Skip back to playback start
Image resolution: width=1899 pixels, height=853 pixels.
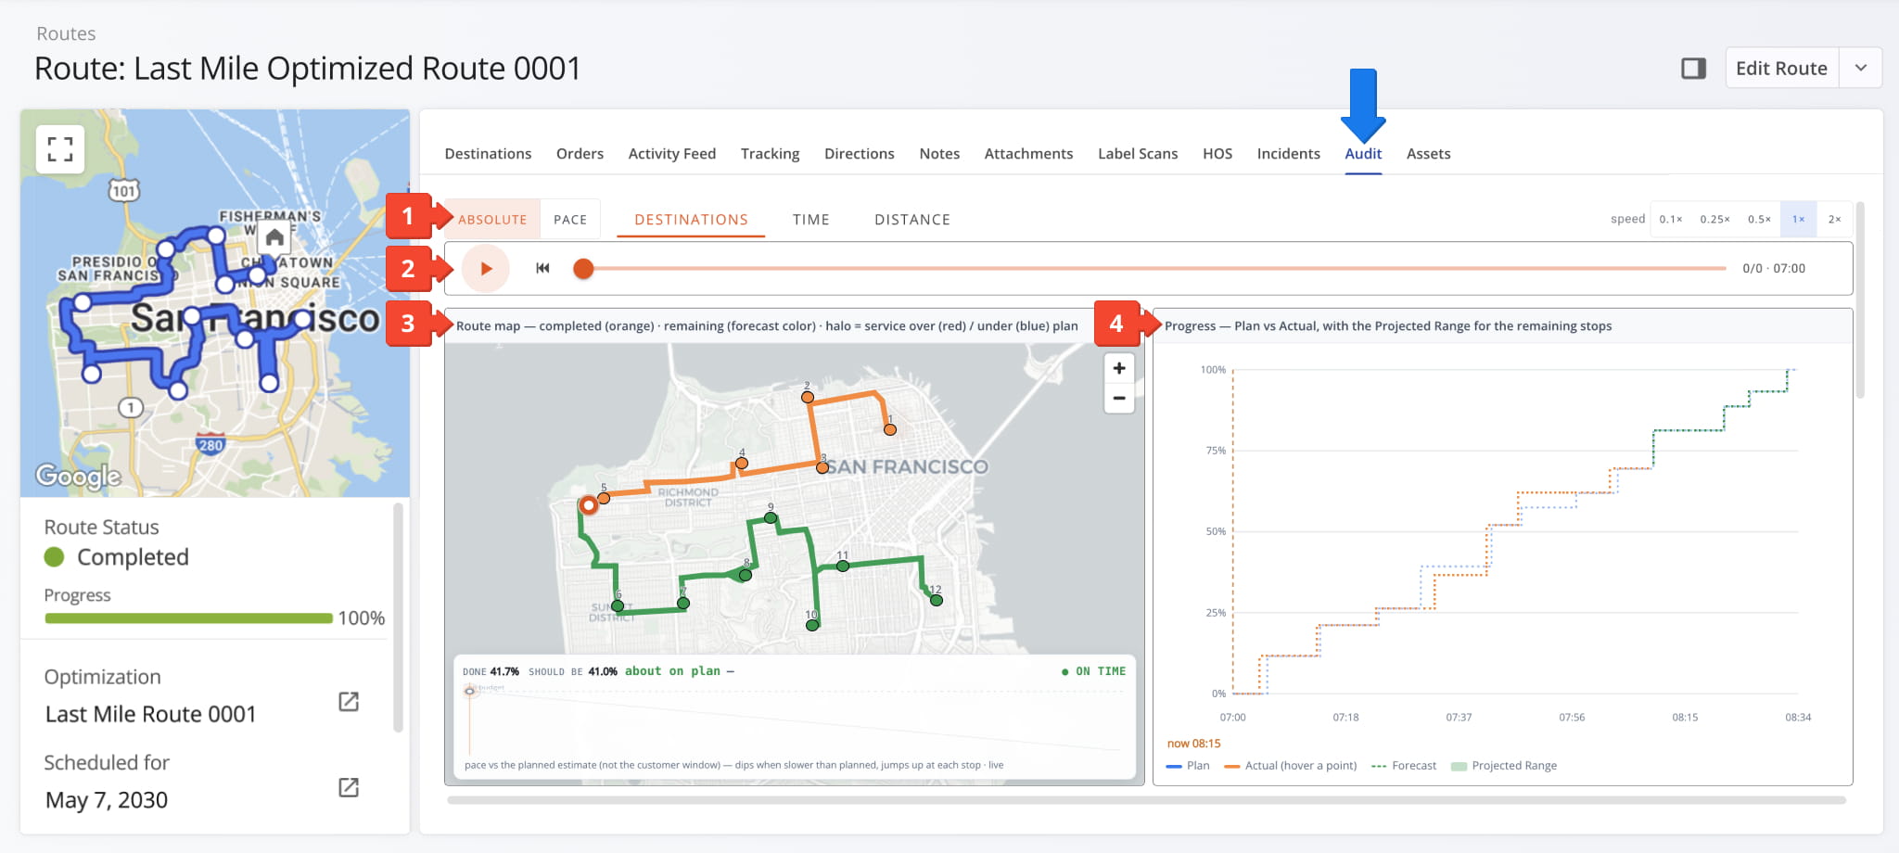pos(542,269)
